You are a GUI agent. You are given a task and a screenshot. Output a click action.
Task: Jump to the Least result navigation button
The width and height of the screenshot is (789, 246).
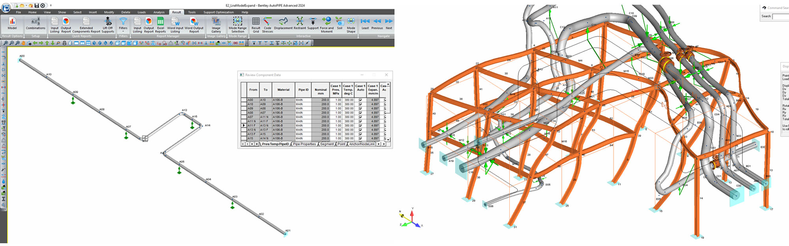(x=365, y=22)
